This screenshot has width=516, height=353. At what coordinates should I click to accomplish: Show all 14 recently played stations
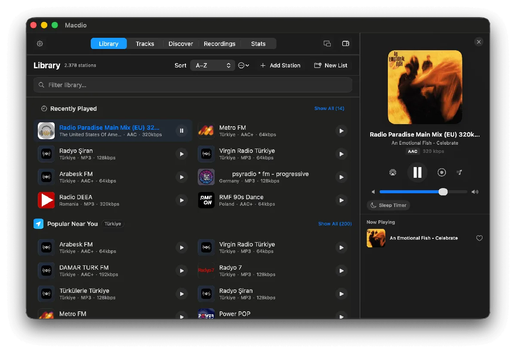coord(329,108)
